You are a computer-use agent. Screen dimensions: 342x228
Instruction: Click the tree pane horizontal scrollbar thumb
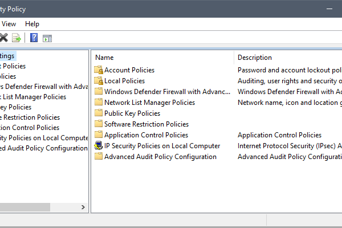(x=25, y=207)
